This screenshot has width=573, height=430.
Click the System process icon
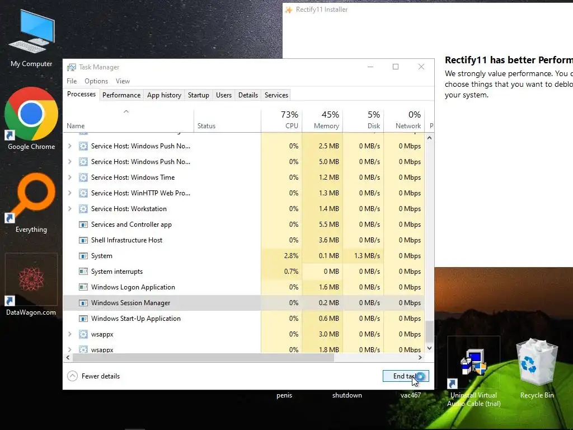(x=83, y=256)
